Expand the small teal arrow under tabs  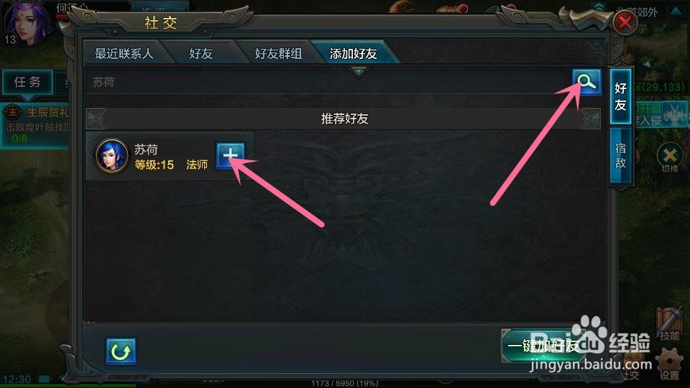pyautogui.click(x=359, y=71)
